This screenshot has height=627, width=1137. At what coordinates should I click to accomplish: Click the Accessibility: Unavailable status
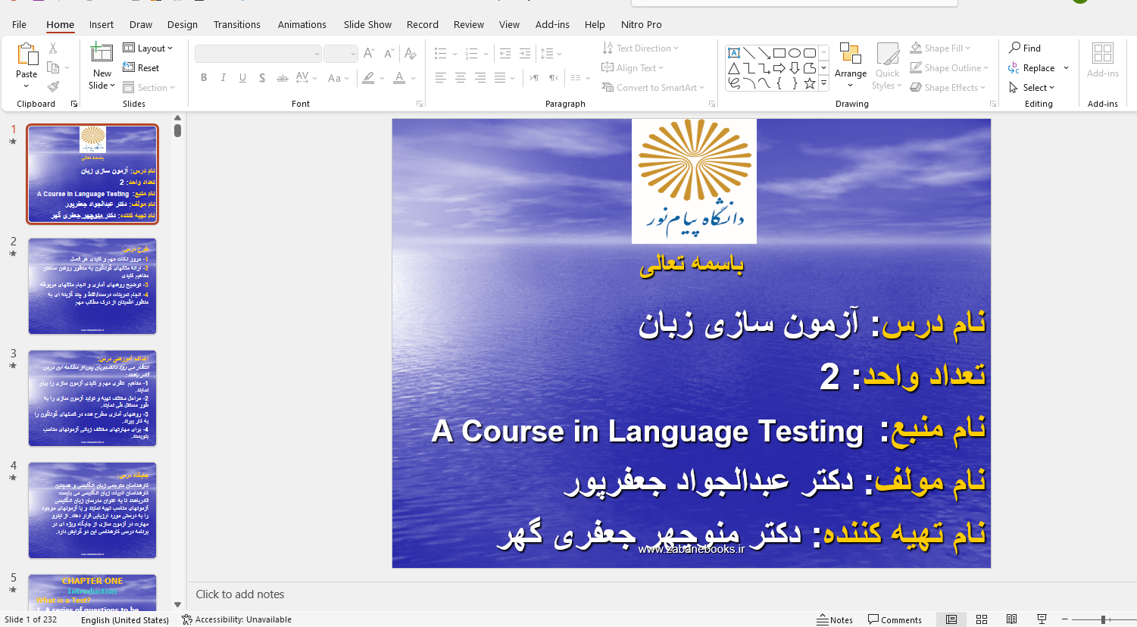coord(236,619)
